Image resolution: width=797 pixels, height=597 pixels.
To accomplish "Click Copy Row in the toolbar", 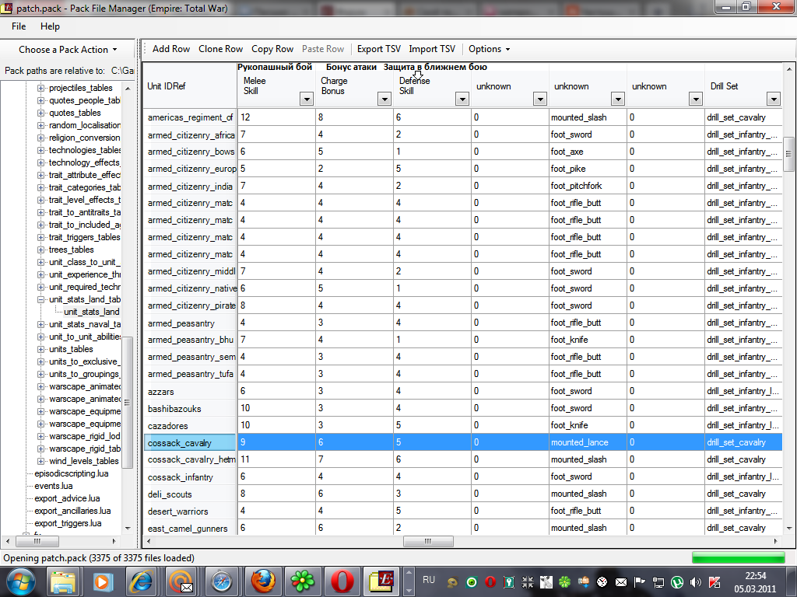I will [272, 49].
